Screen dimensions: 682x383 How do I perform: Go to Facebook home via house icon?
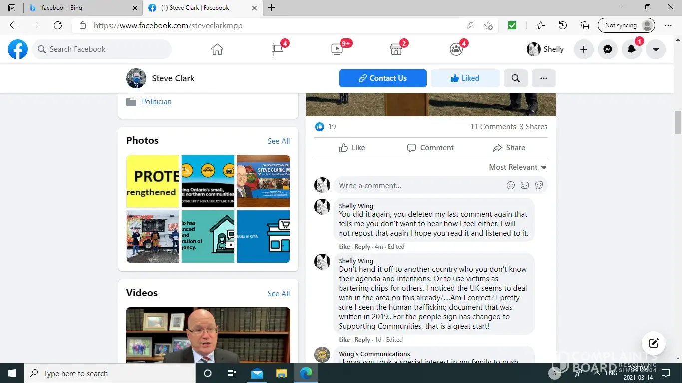pos(217,49)
